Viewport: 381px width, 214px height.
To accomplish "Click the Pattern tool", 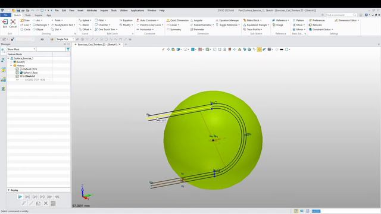I will [x=298, y=20].
